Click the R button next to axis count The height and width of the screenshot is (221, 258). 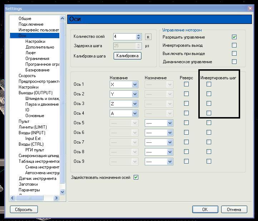(x=148, y=37)
